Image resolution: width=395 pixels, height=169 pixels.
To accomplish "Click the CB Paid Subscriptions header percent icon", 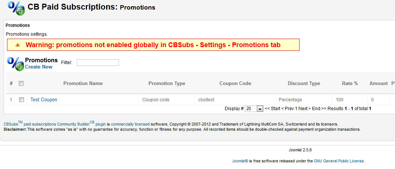I will 16,8.
